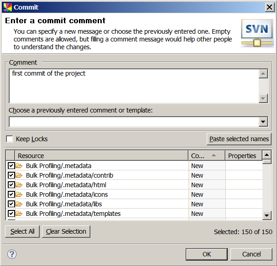Sort by the Resource column header
The width and height of the screenshot is (277, 266).
(x=101, y=156)
